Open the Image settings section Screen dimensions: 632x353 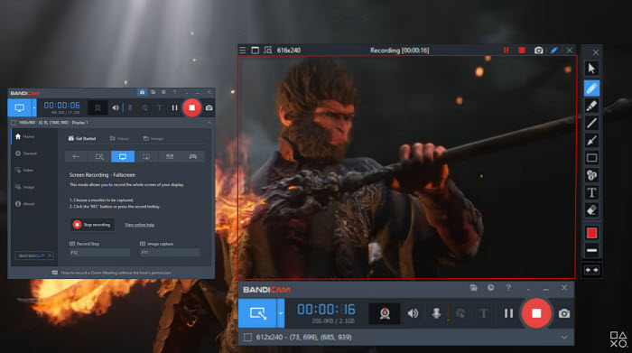point(24,187)
